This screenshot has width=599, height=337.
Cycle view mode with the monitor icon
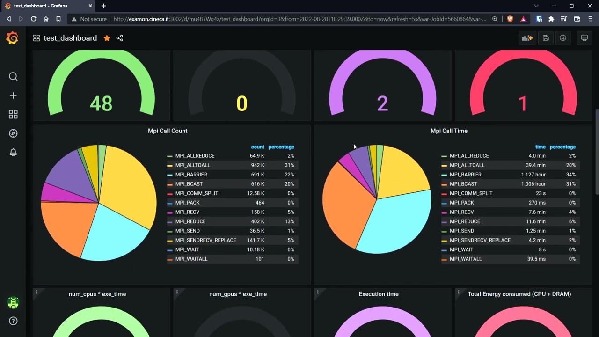pyautogui.click(x=584, y=38)
